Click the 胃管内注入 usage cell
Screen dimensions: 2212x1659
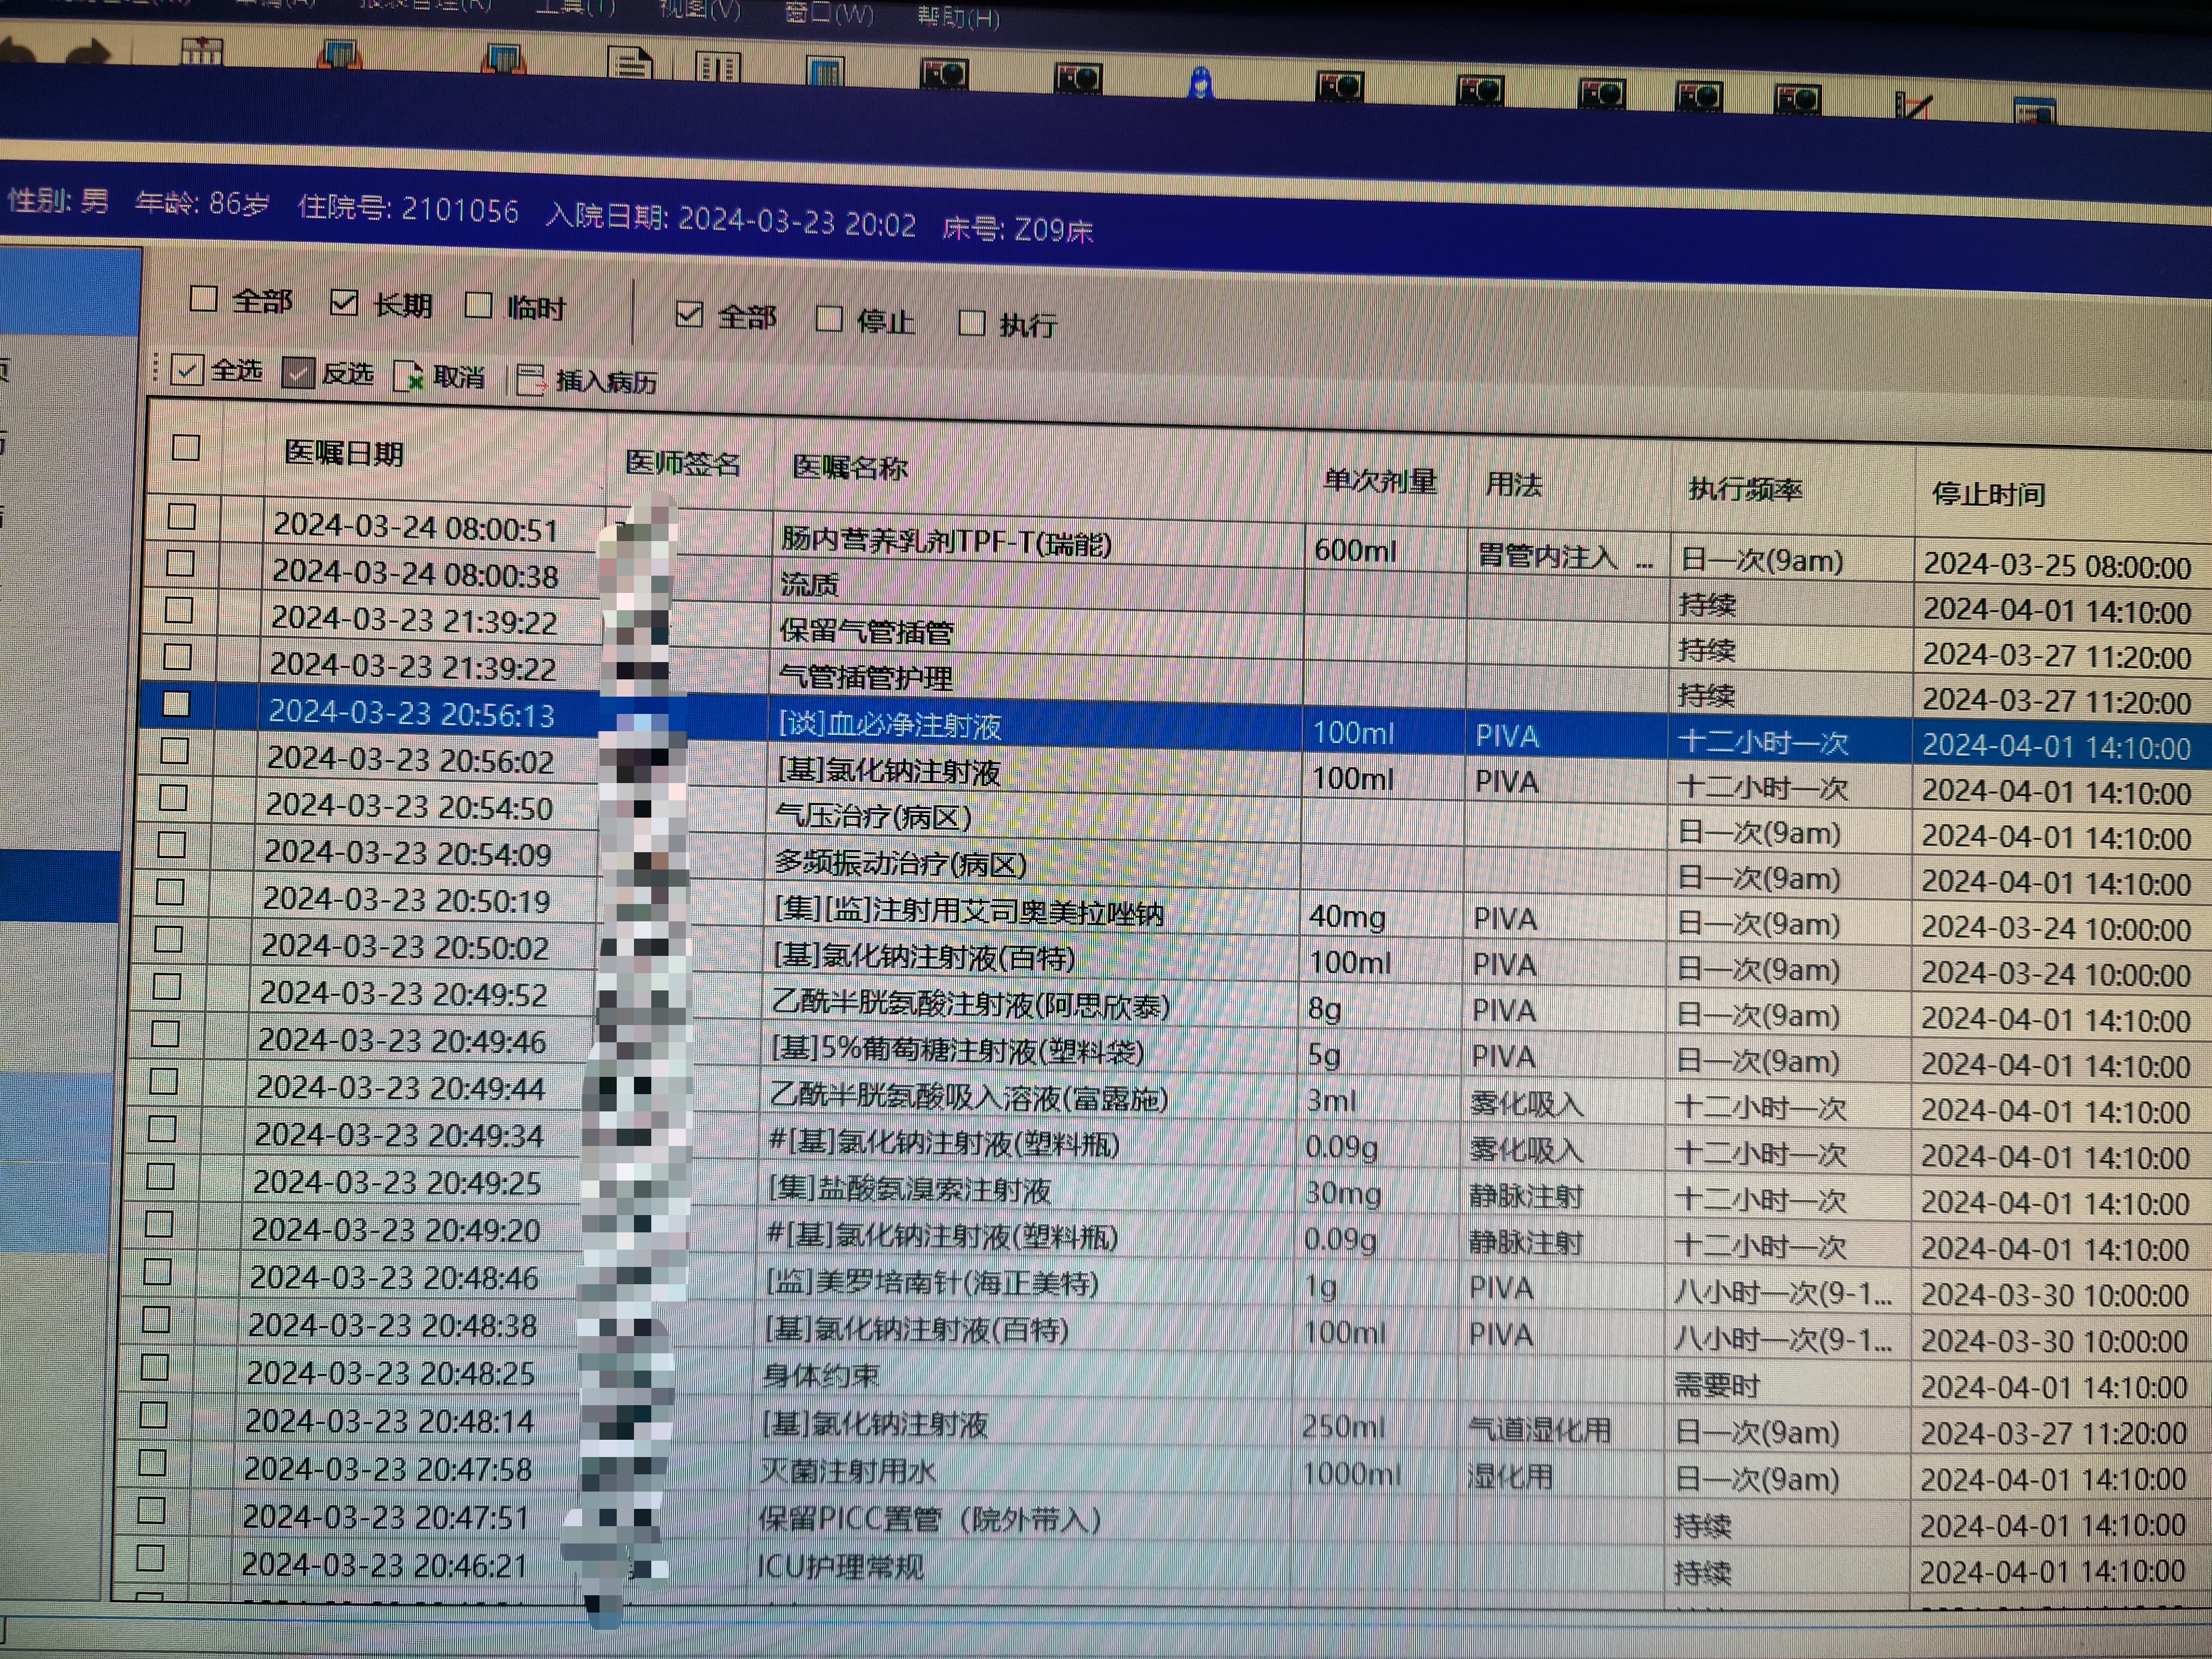[1567, 556]
